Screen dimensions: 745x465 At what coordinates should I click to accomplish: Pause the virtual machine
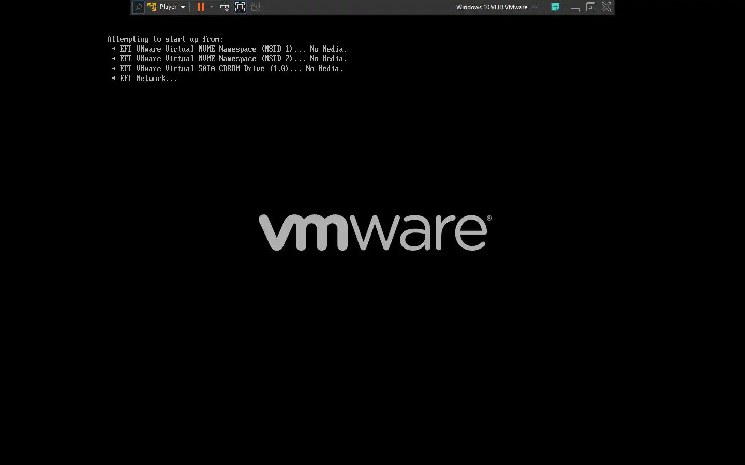201,7
